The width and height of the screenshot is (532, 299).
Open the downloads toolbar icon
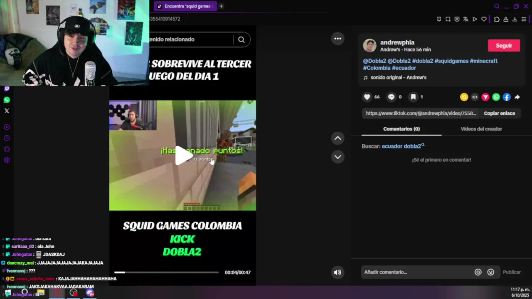click(515, 19)
